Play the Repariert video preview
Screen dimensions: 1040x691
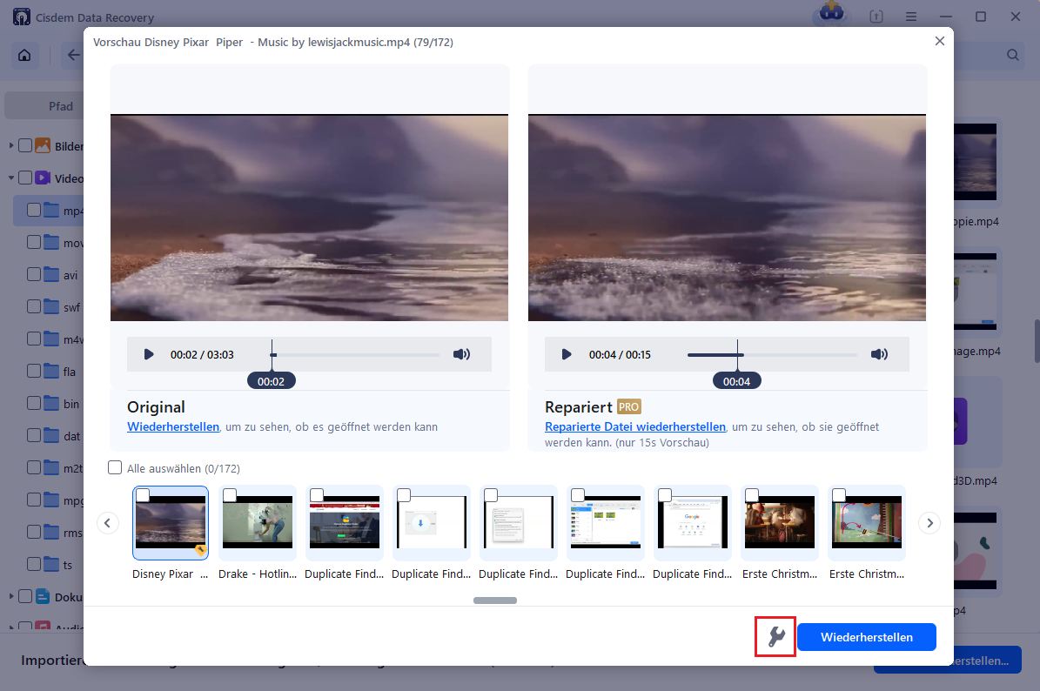567,354
